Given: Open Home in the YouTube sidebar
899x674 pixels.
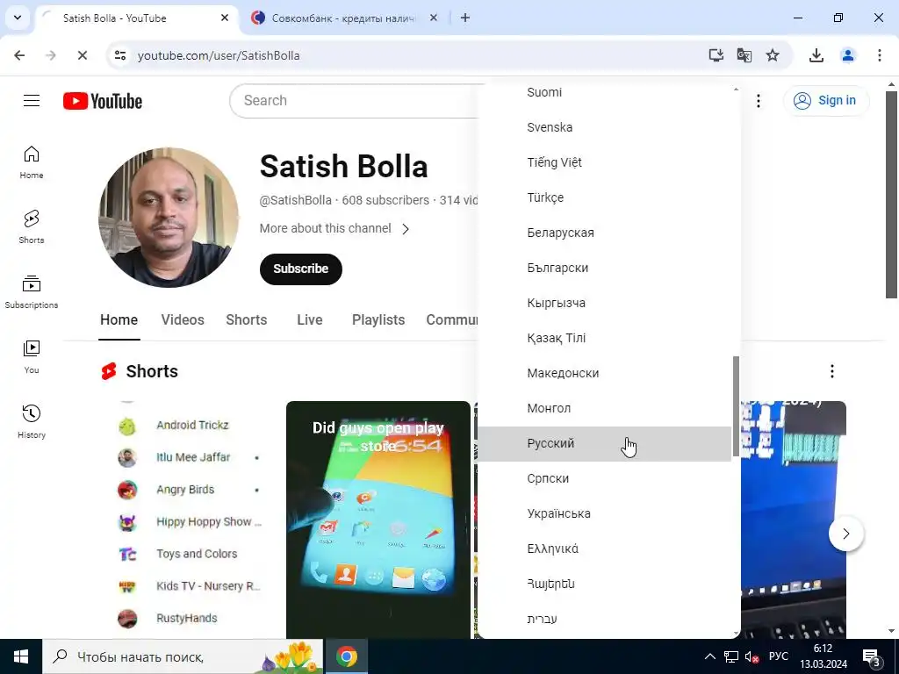Looking at the screenshot, I should (x=32, y=162).
